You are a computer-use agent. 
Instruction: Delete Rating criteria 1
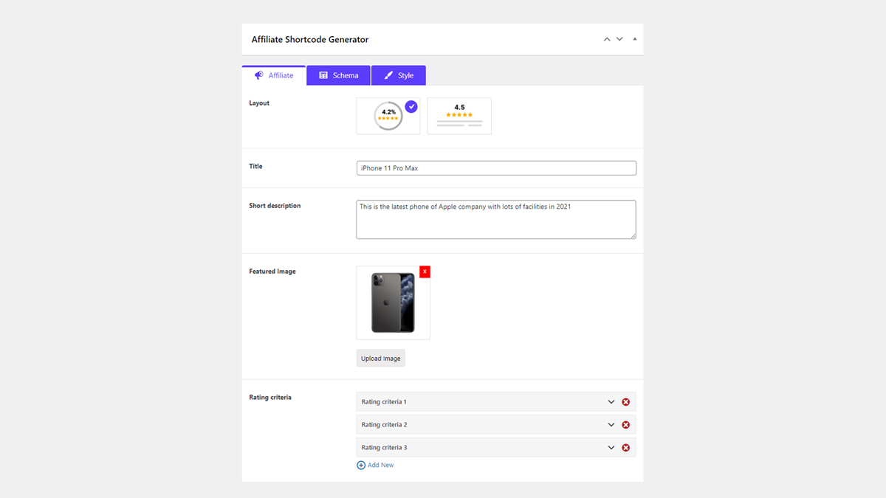[626, 402]
